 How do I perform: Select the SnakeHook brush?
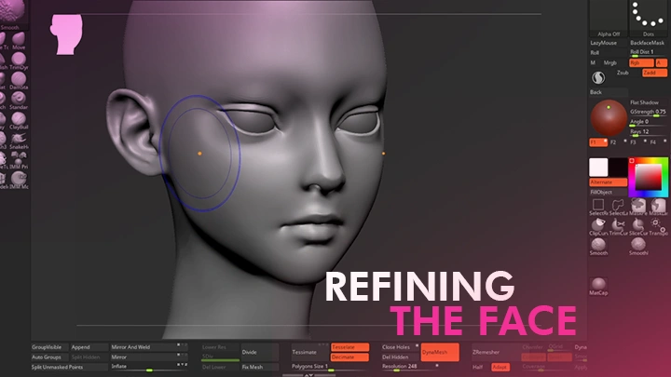pos(19,141)
